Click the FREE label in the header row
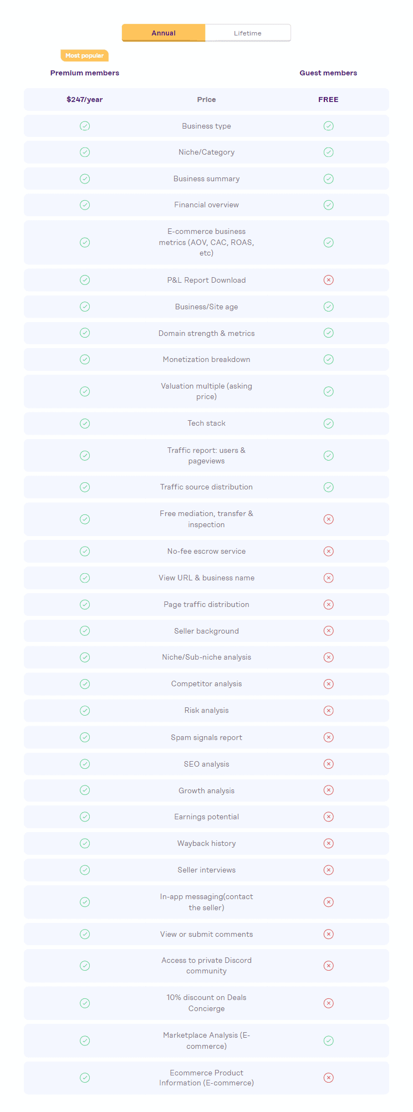This screenshot has width=413, height=1112. tap(328, 99)
